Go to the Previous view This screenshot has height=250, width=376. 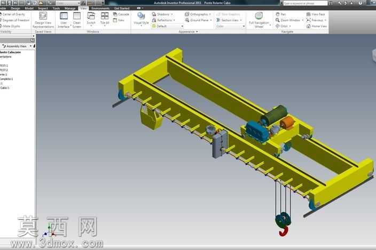(x=315, y=20)
